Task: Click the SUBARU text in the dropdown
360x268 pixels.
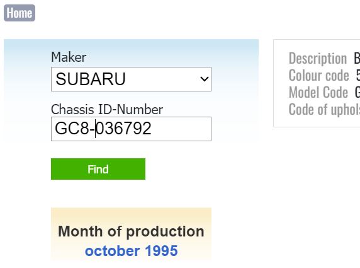Action: [91, 79]
